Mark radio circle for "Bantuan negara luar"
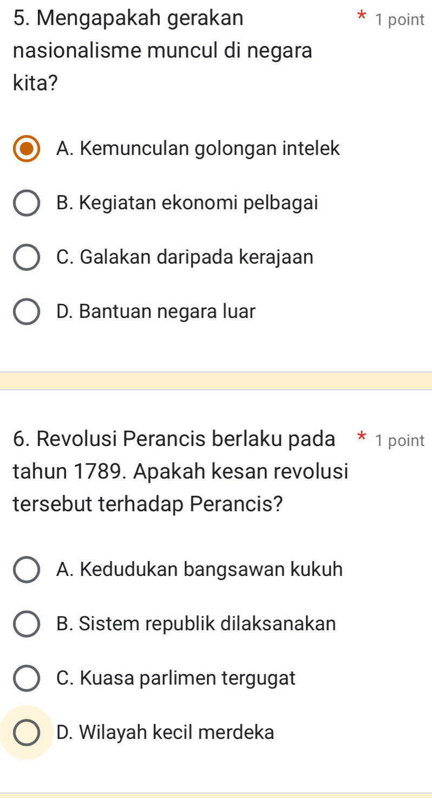This screenshot has width=432, height=798. click(27, 312)
